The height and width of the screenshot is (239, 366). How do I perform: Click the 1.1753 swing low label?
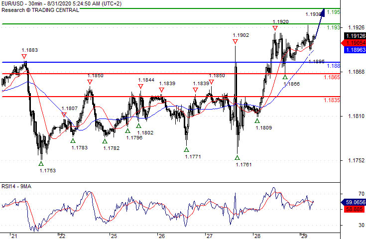[x=48, y=171]
